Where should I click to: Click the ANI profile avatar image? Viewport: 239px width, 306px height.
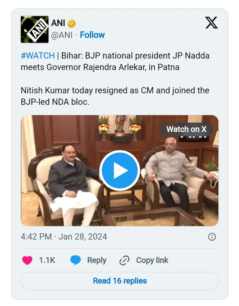35,29
